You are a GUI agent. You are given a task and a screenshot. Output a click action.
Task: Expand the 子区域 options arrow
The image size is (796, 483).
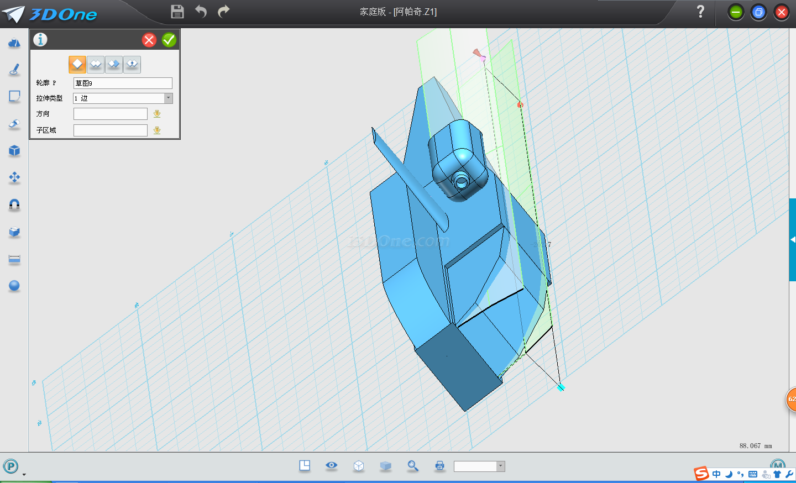pos(157,130)
